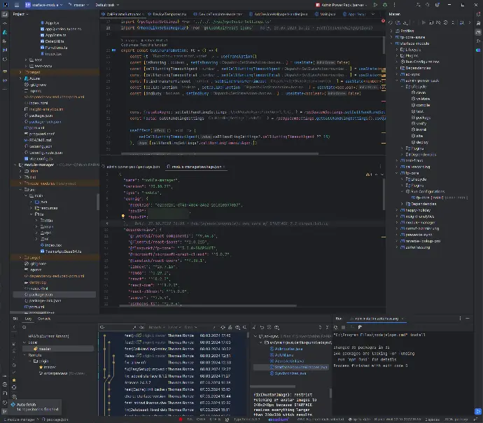Open the Notifications tool window

point(478,15)
